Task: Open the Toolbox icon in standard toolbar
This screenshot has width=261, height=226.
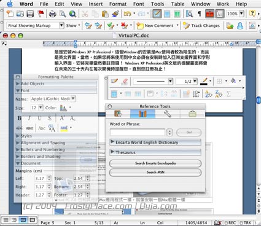Action: [209, 14]
